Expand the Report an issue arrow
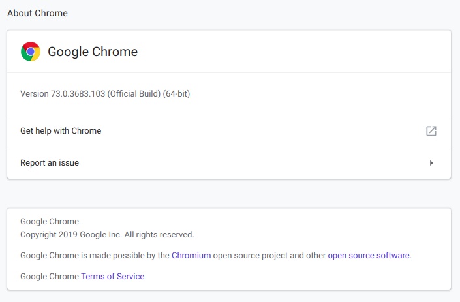 (431, 163)
